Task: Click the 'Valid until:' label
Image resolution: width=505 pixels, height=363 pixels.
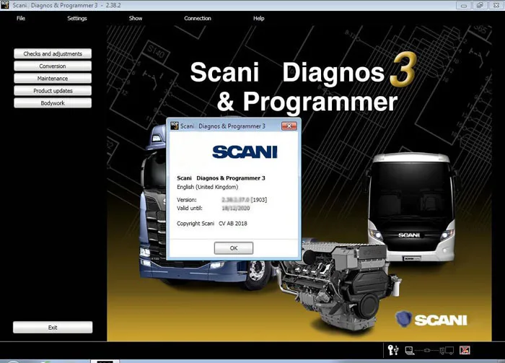Action: (189, 208)
